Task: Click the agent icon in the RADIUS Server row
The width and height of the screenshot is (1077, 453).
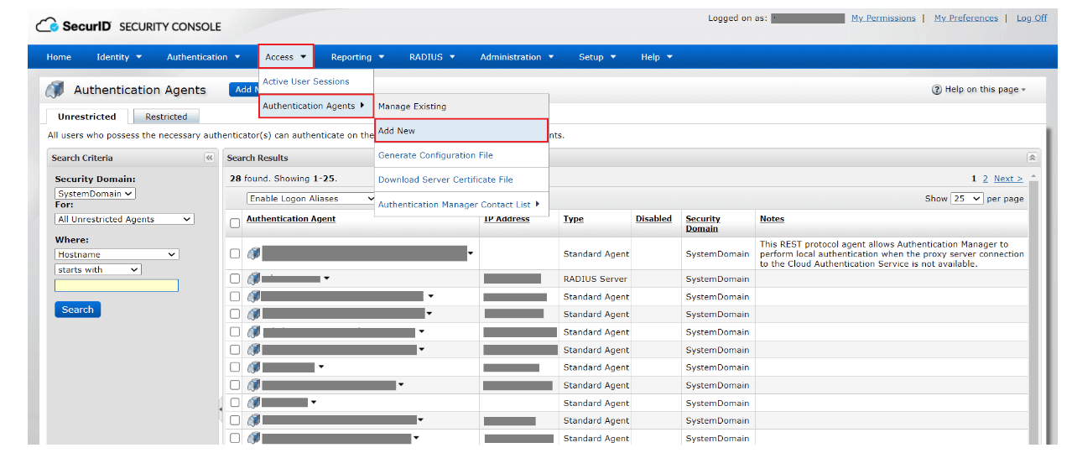Action: pyautogui.click(x=254, y=279)
